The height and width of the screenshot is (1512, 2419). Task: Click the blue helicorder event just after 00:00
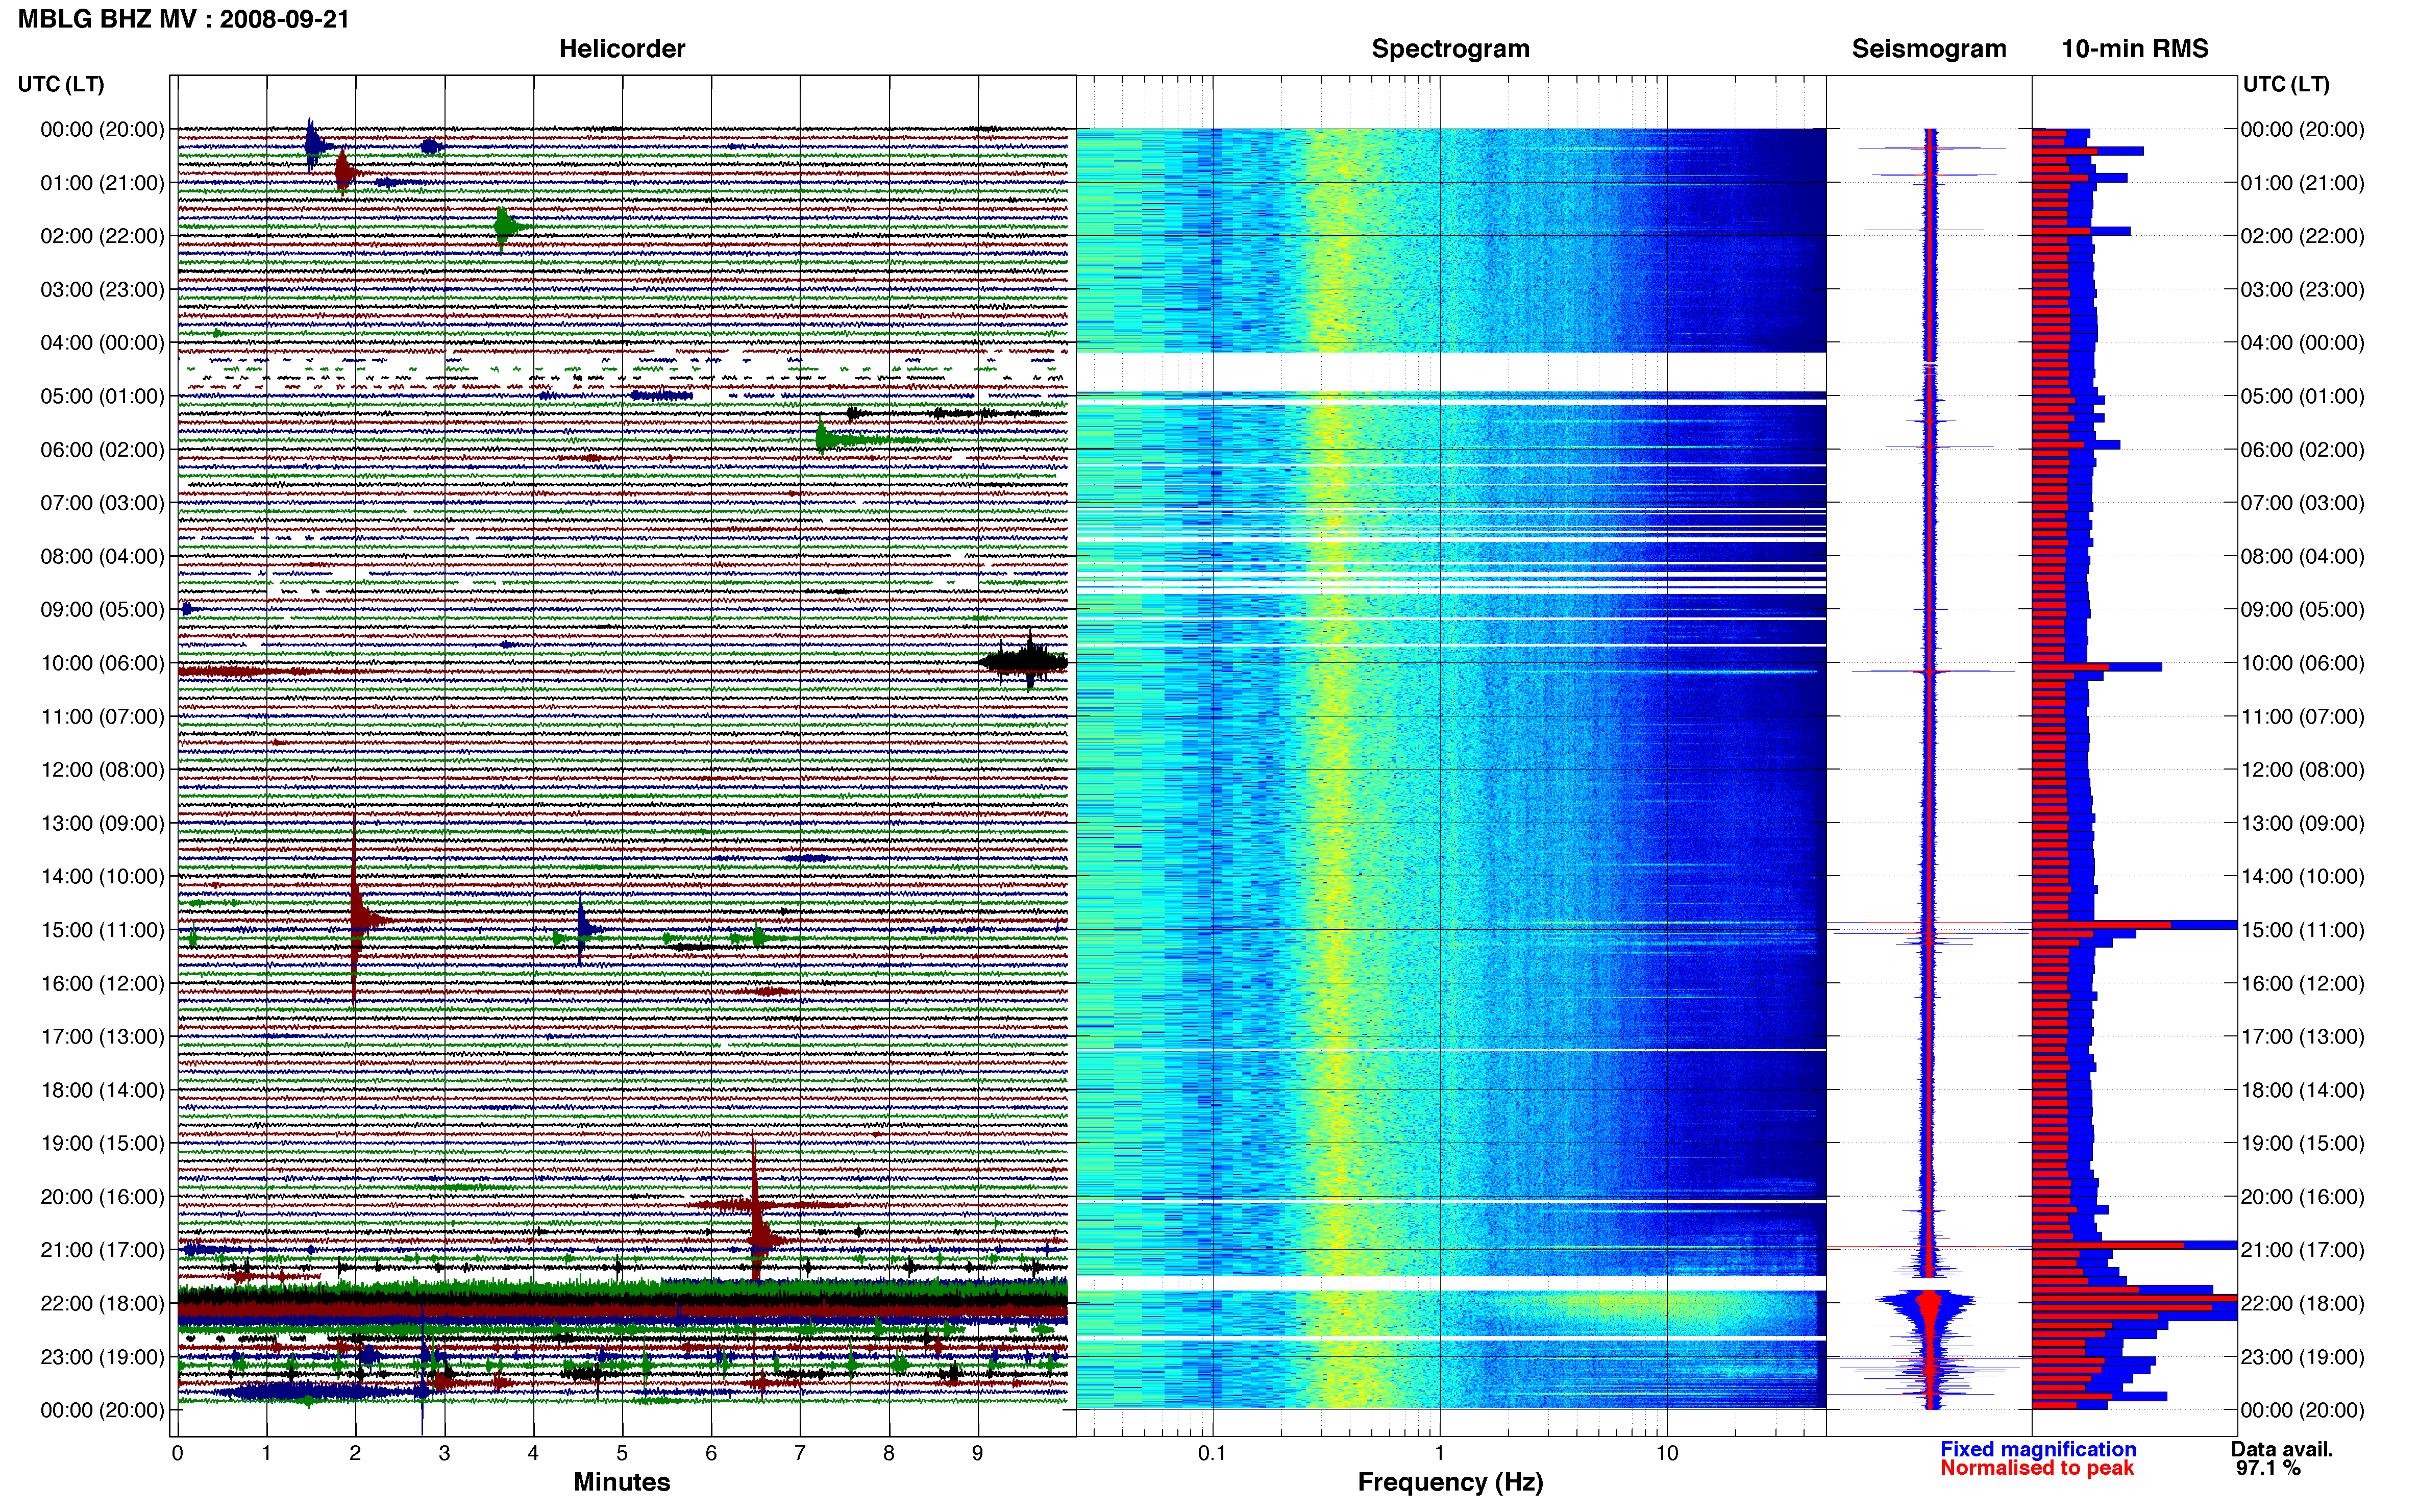[317, 145]
